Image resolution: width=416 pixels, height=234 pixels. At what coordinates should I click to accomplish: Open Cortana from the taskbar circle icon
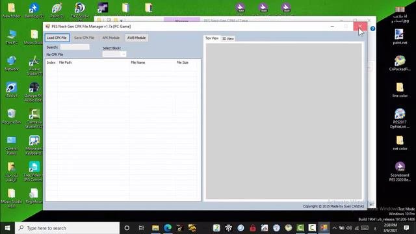pos(127,228)
